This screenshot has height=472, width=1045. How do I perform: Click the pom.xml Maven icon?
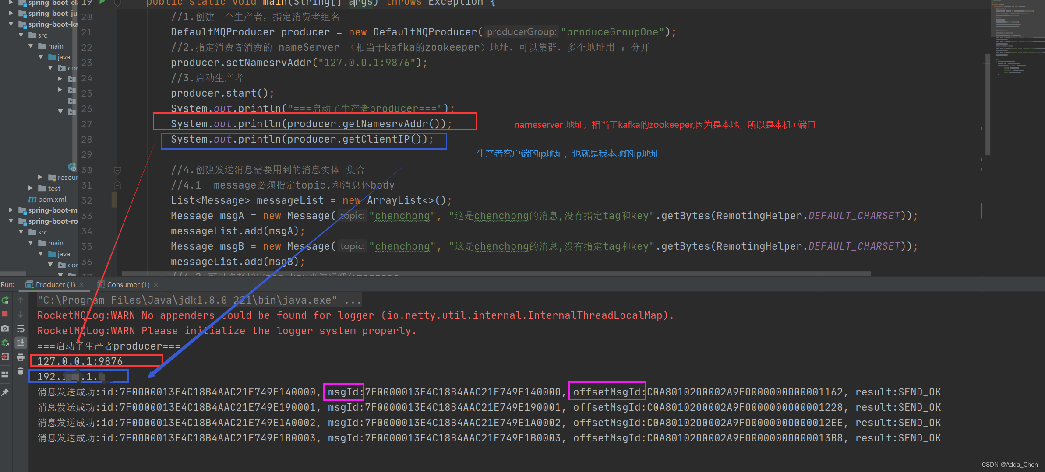[x=32, y=199]
